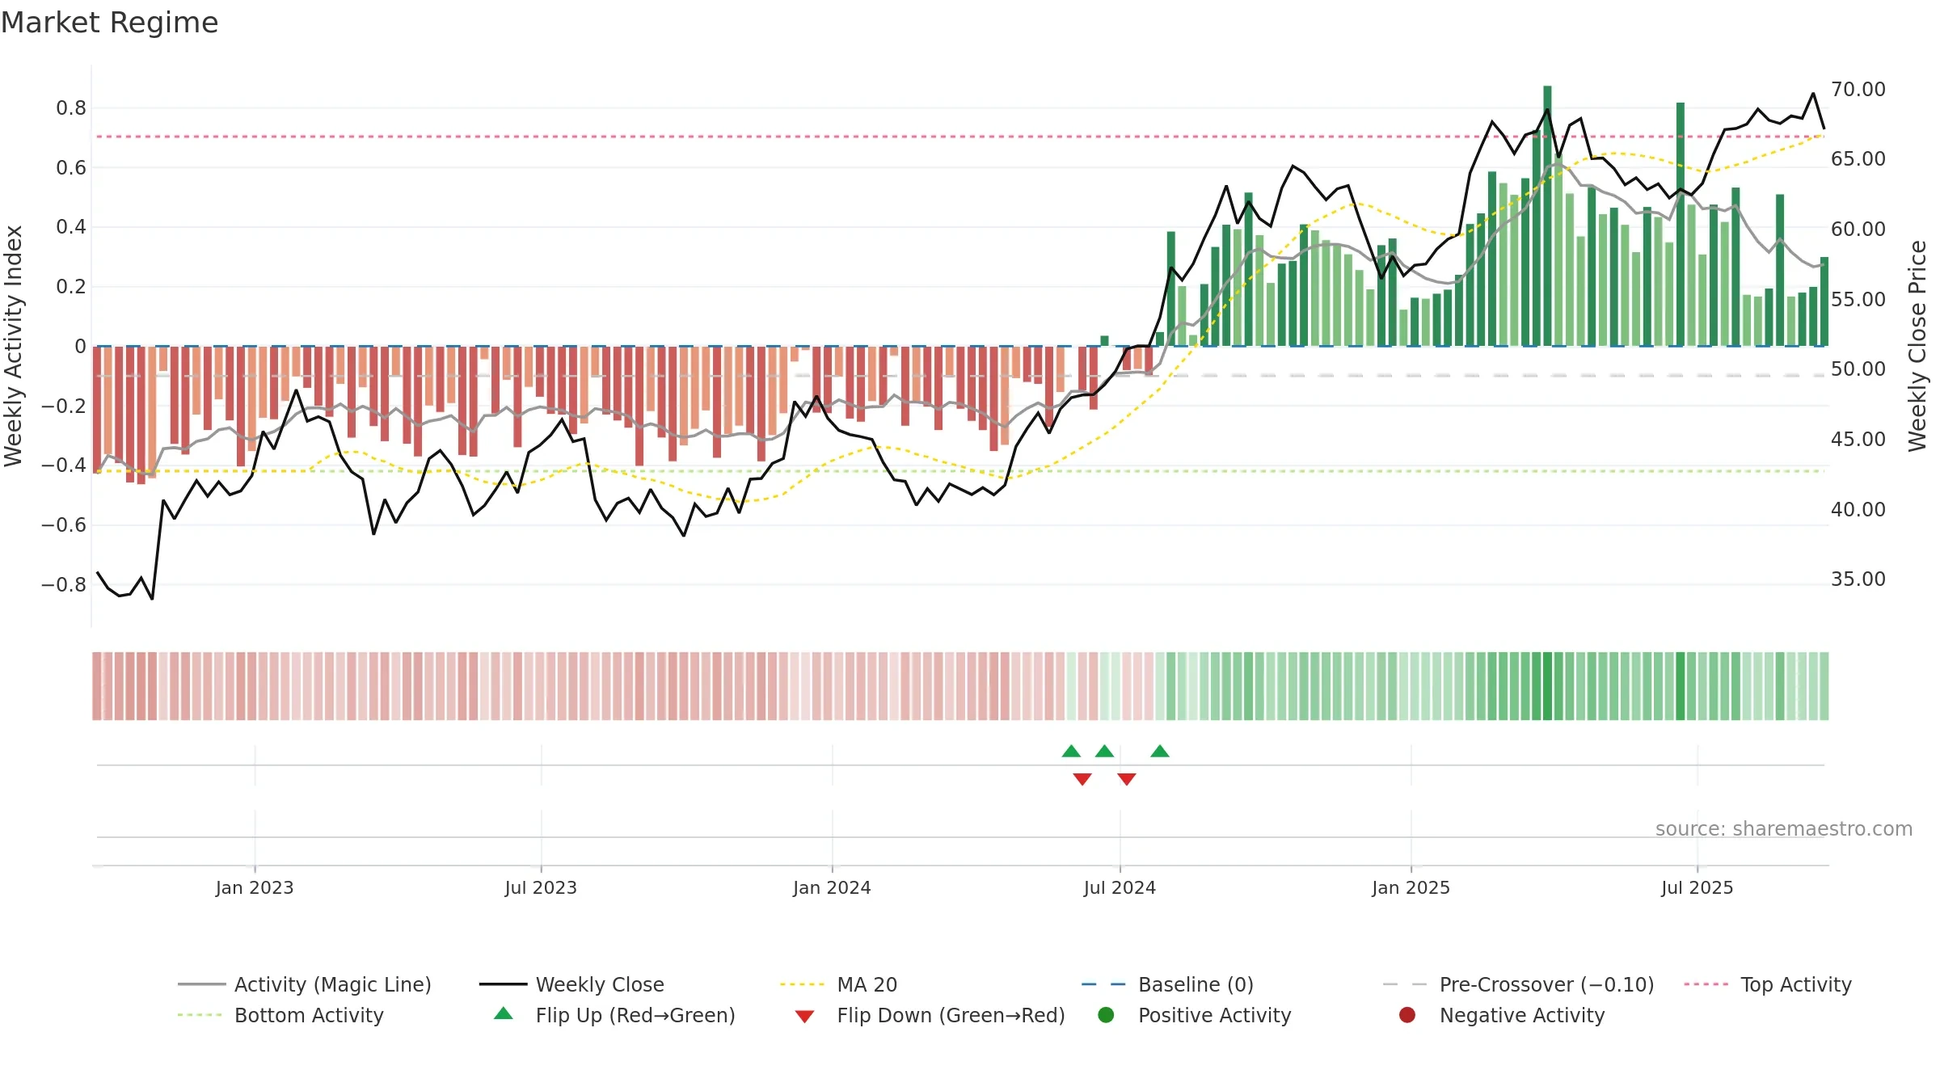Image resolution: width=1940 pixels, height=1091 pixels.
Task: Click the 0.8 activity axis tick label
Action: (71, 107)
